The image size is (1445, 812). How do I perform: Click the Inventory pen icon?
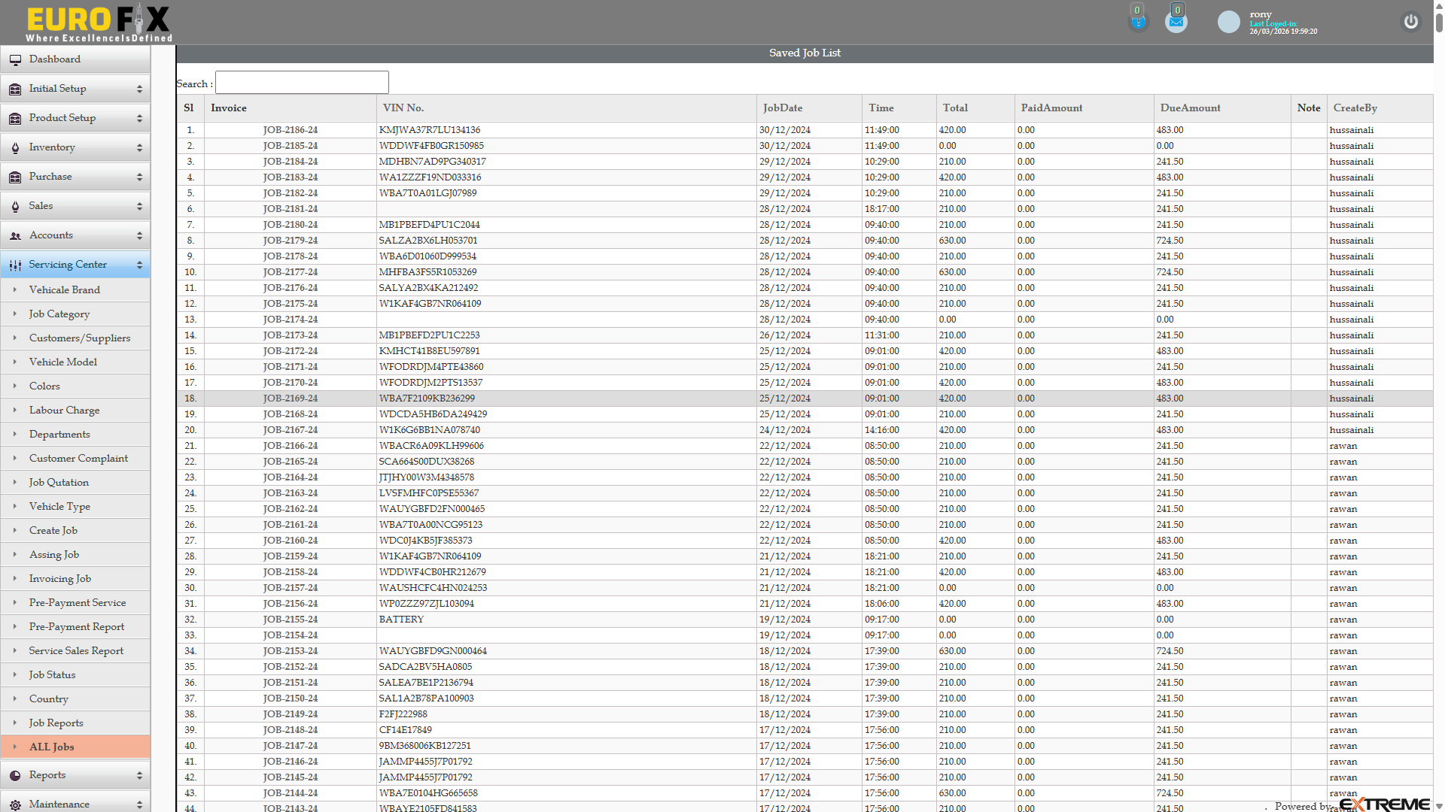[14, 147]
